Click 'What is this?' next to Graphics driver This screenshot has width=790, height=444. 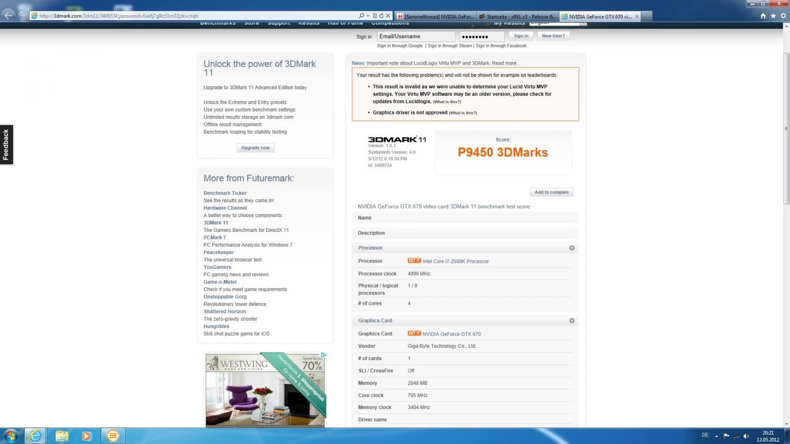pos(463,113)
